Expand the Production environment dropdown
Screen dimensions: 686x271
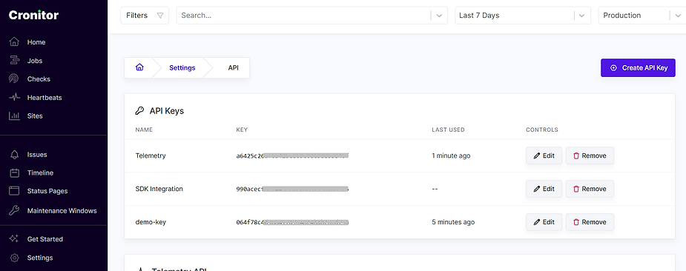[x=642, y=16]
